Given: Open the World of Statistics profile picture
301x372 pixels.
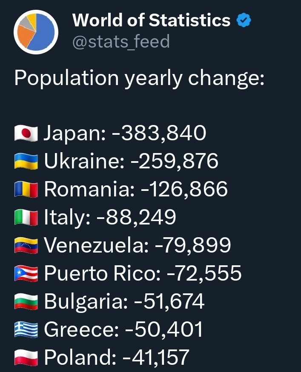Looking at the screenshot, I should 36,32.
